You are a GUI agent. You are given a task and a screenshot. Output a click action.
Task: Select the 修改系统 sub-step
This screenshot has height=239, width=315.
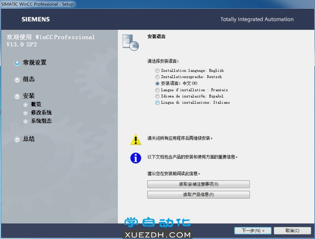tap(37, 113)
